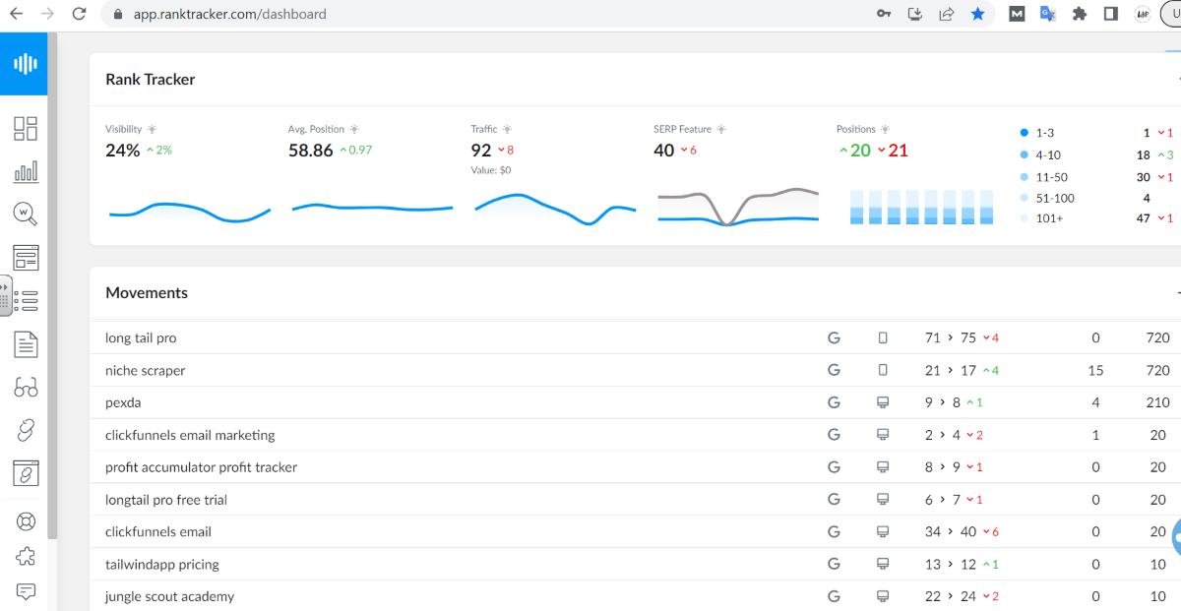Toggle the browser side panel icon

click(1110, 14)
